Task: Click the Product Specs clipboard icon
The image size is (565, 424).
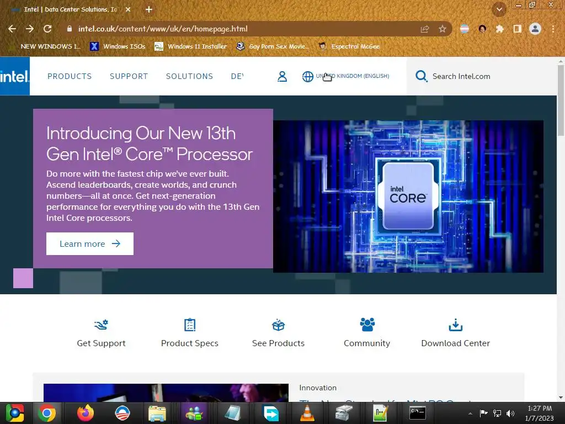Action: [190, 325]
